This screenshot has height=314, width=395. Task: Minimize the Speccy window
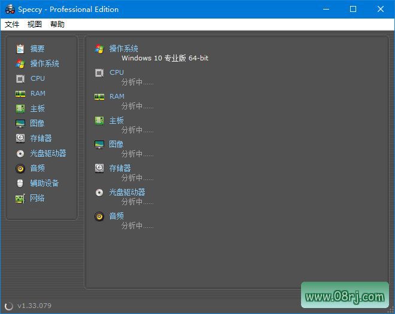[326, 10]
